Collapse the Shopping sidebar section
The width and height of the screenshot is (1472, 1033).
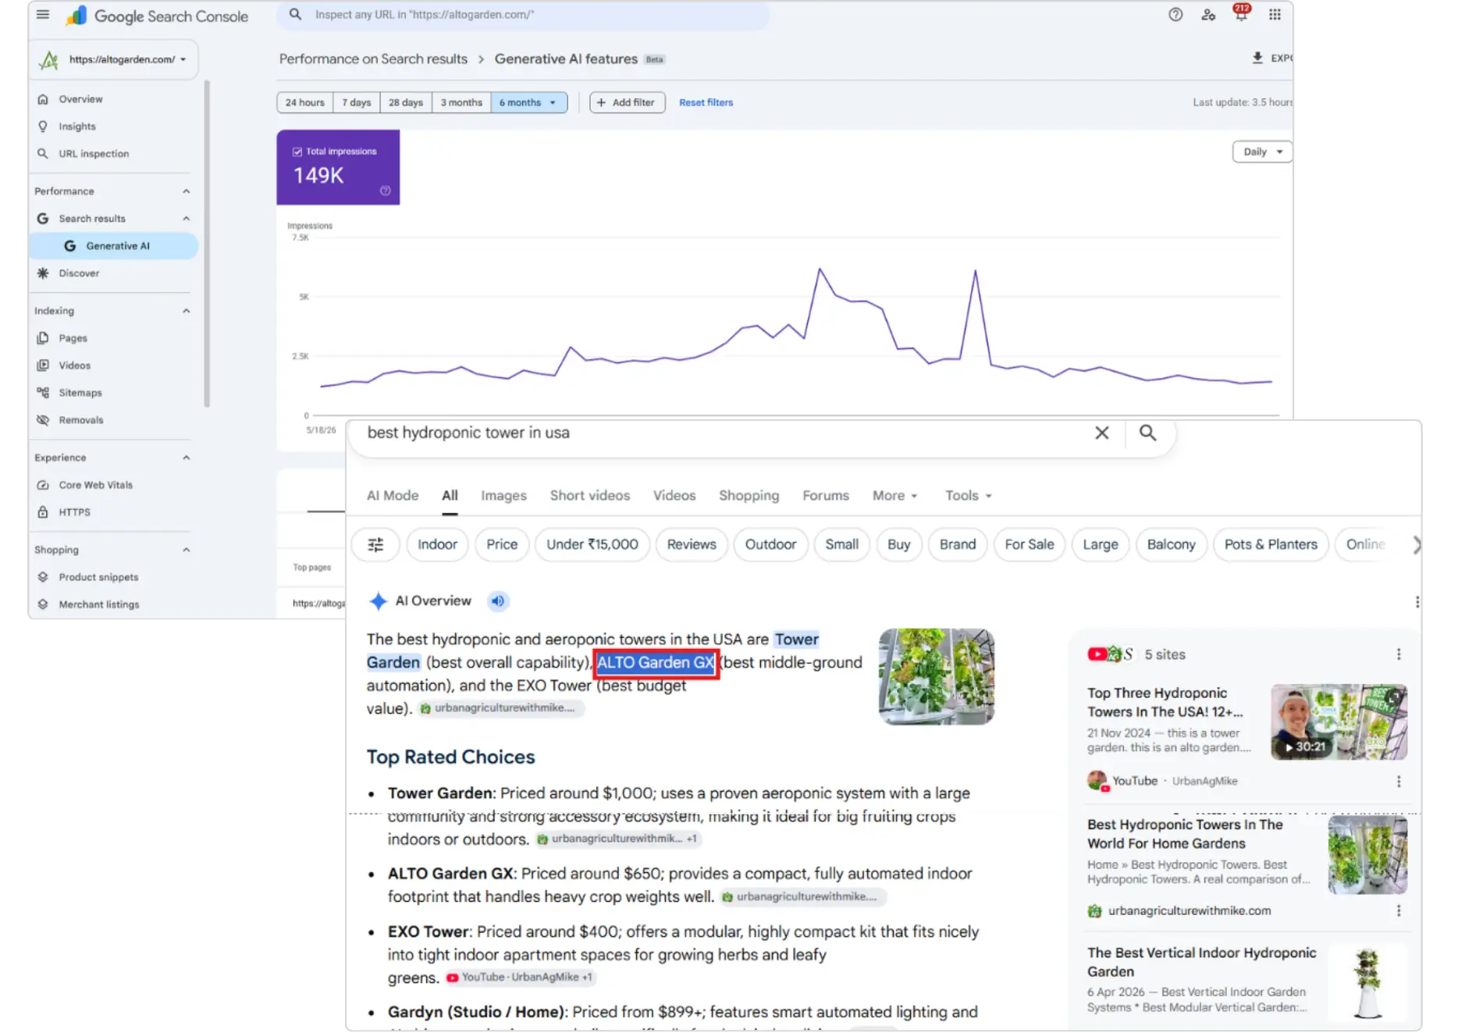pyautogui.click(x=187, y=550)
